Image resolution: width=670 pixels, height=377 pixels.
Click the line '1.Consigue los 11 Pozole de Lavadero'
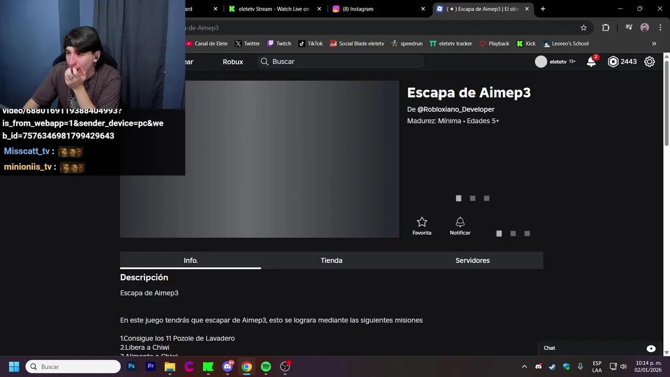[x=177, y=338]
